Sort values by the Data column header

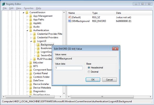[134, 13]
